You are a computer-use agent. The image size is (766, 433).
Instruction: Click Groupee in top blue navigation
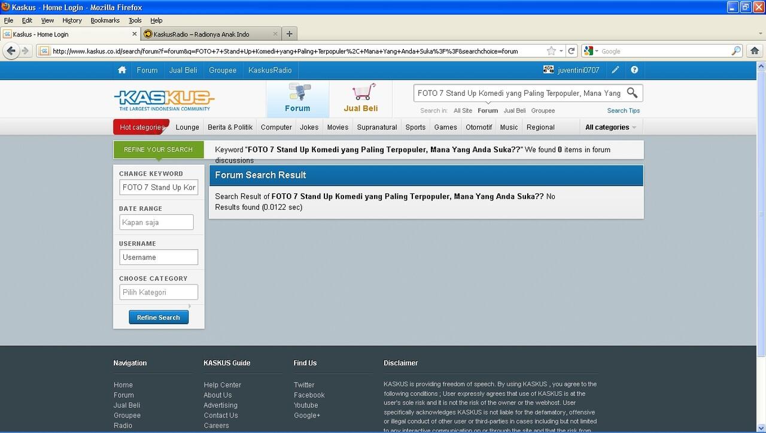(x=223, y=70)
